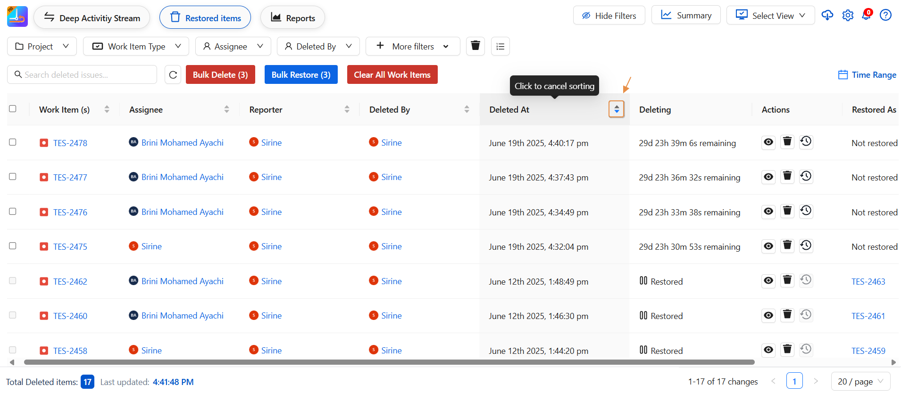Open the Work Item Type dropdown
This screenshot has width=901, height=393.
[136, 46]
